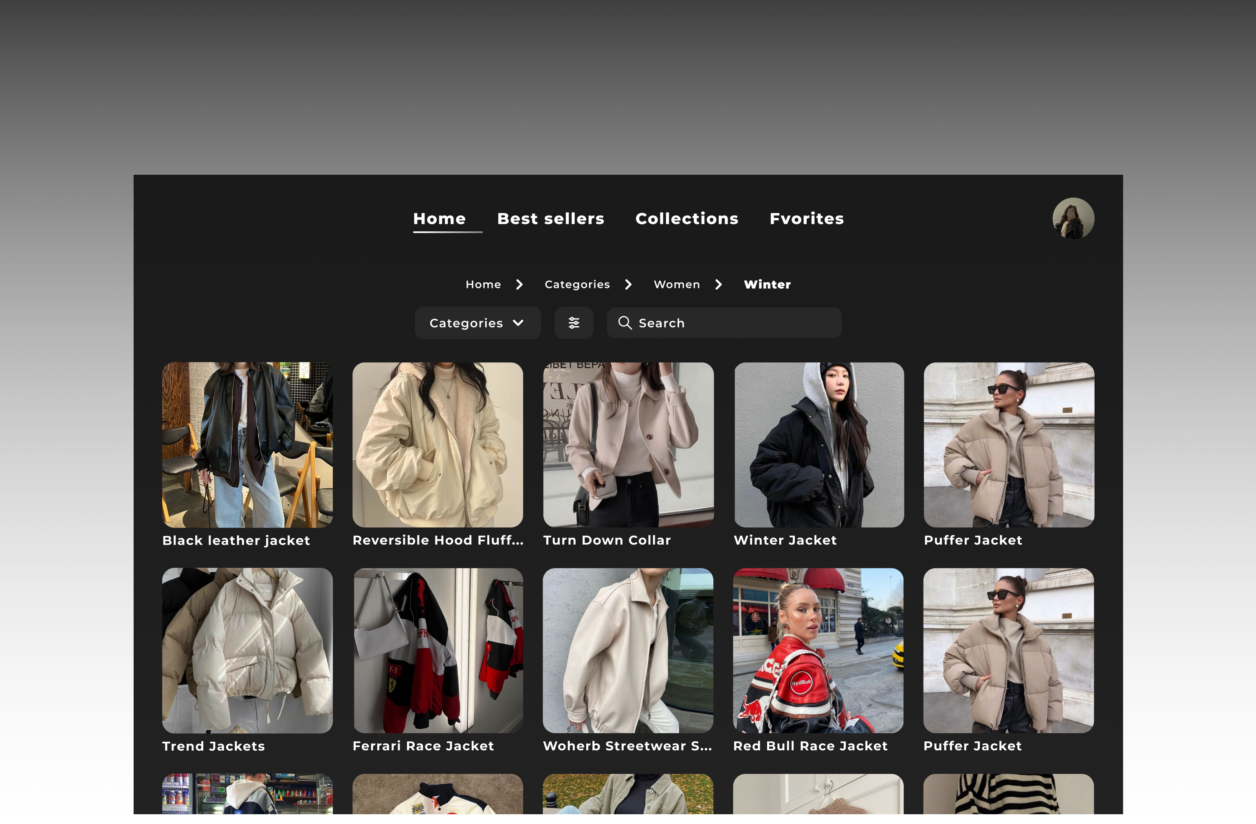This screenshot has width=1256, height=824.
Task: Focus the Search input field
Action: coord(734,323)
